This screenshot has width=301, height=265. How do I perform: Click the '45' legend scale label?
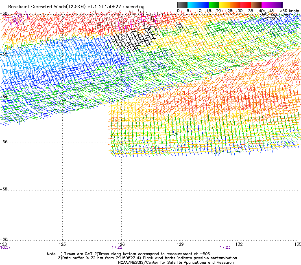point(271,11)
